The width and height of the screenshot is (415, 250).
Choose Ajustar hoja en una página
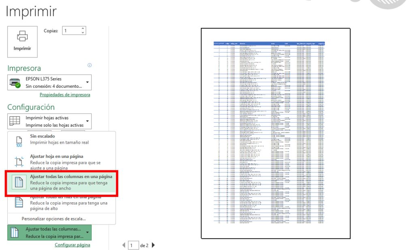(62, 162)
